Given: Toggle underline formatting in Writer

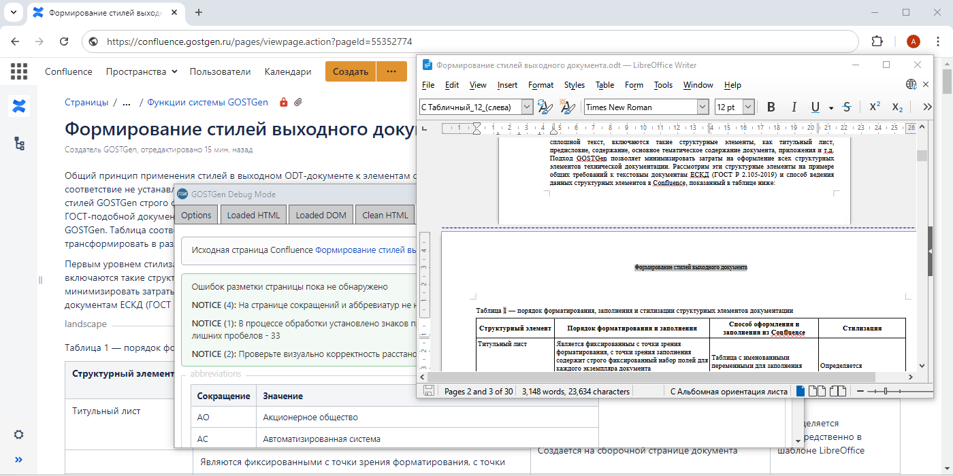Looking at the screenshot, I should pyautogui.click(x=815, y=107).
